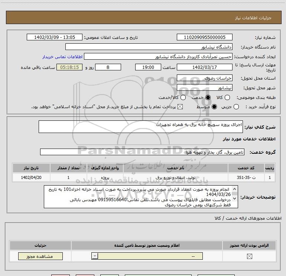Click the اطلاعات خدمات مورد نیاز heading

(x=249, y=139)
